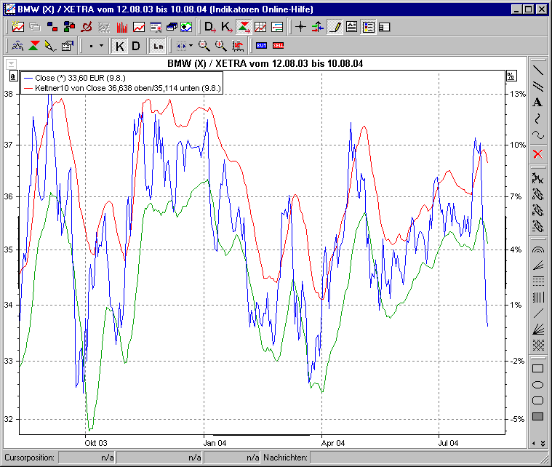The width and height of the screenshot is (552, 467).
Task: Click the zoom in magnifier icon
Action: [x=221, y=46]
